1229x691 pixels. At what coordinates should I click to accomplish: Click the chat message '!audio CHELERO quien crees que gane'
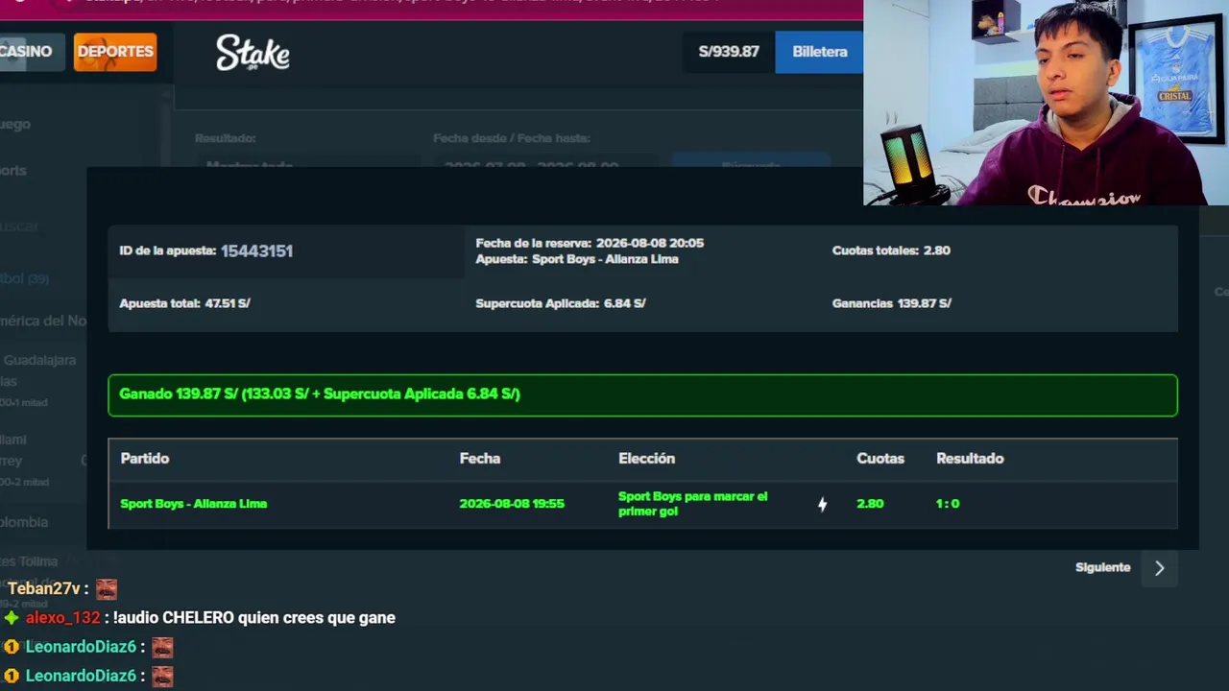coord(254,618)
